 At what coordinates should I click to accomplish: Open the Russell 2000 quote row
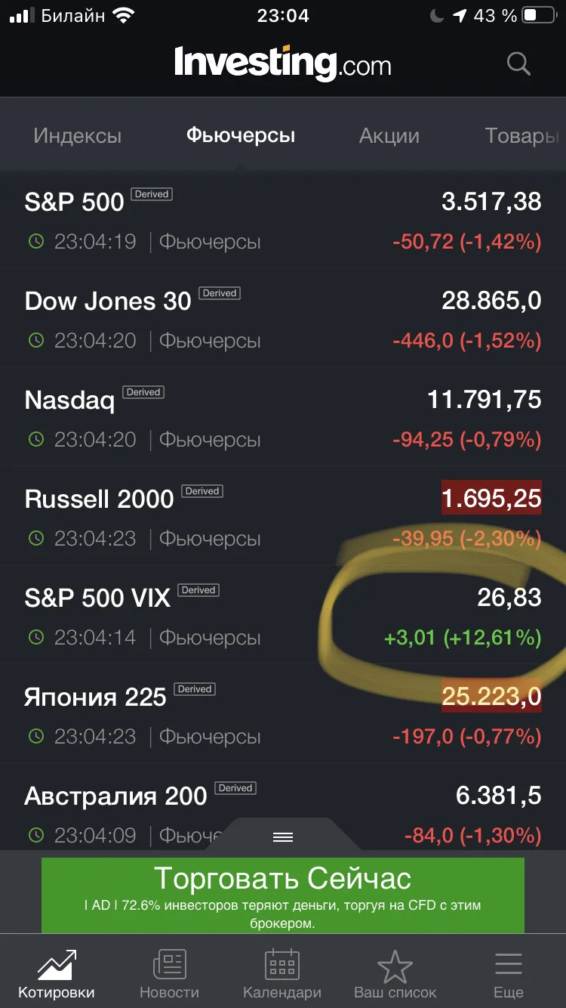(283, 516)
